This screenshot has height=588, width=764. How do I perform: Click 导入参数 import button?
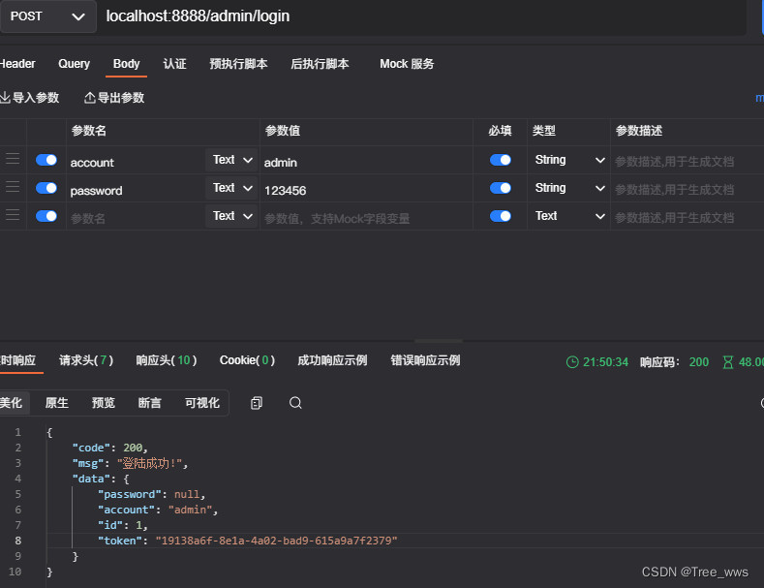coord(30,98)
